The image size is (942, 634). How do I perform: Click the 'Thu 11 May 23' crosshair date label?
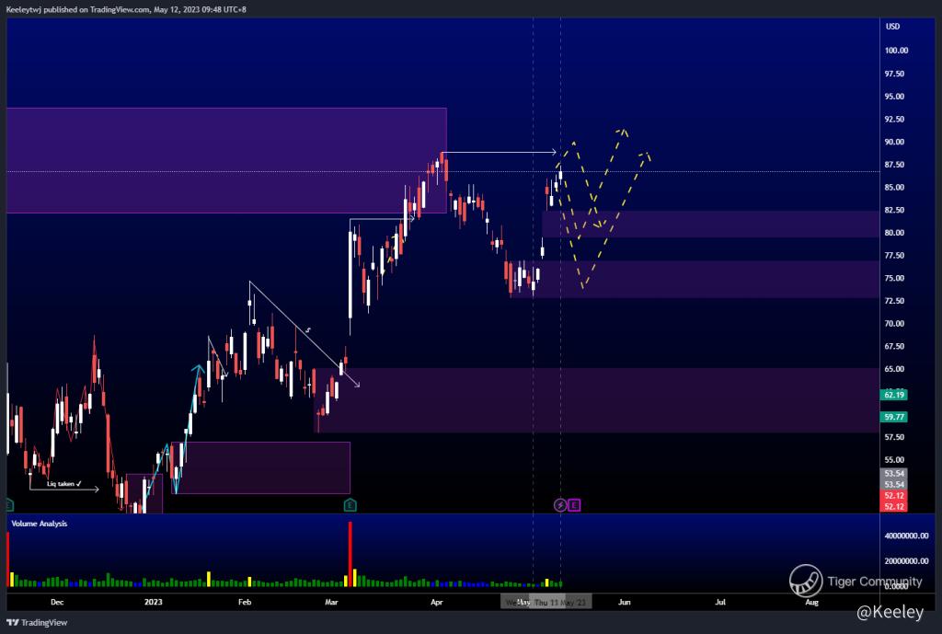[560, 602]
